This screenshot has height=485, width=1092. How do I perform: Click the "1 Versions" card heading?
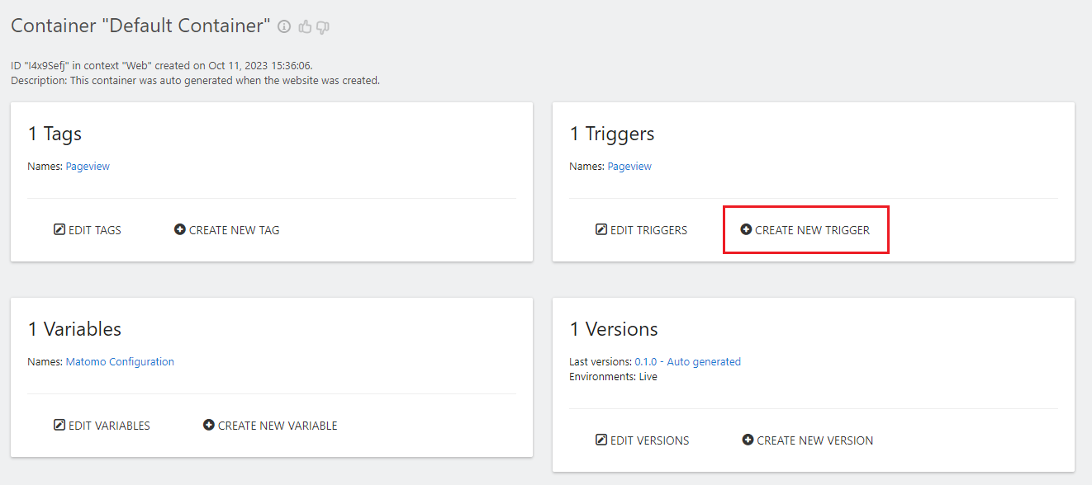[x=614, y=329]
